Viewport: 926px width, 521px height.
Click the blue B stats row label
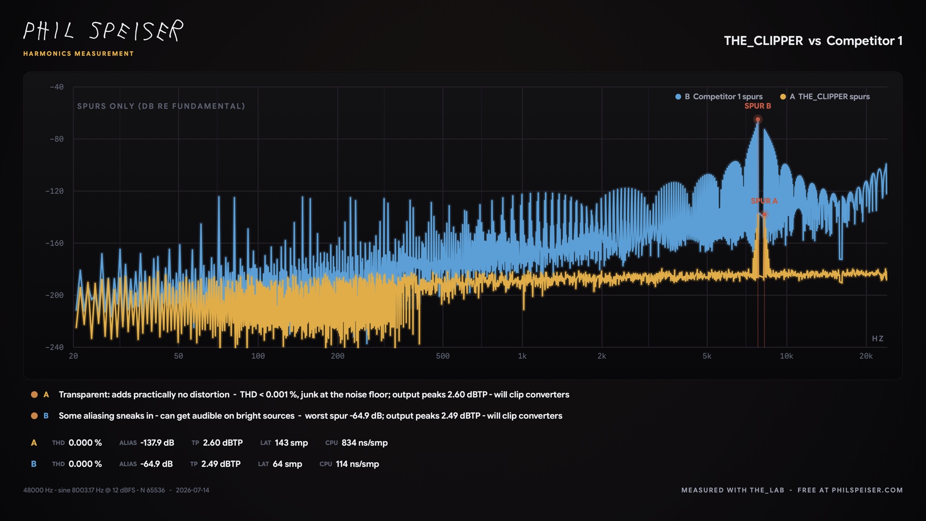34,464
